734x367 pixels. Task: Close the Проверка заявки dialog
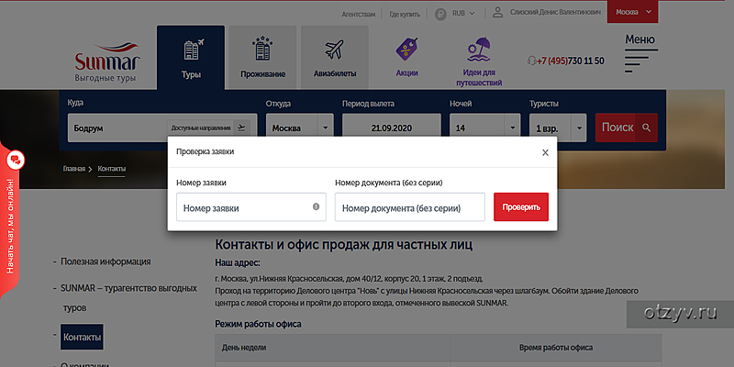point(545,152)
